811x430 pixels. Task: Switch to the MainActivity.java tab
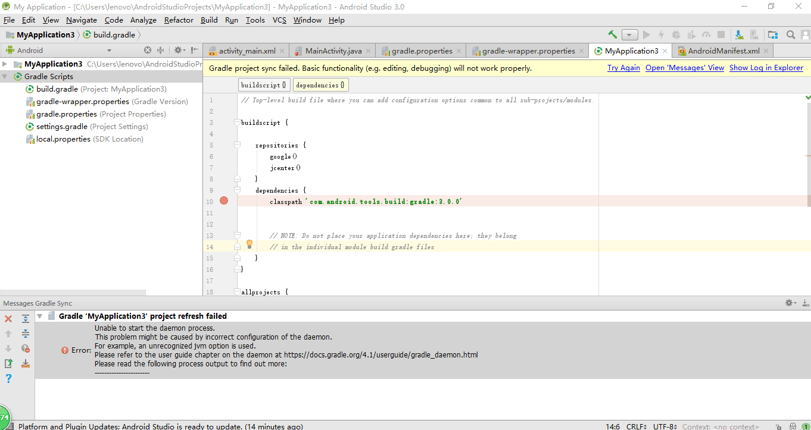click(333, 51)
